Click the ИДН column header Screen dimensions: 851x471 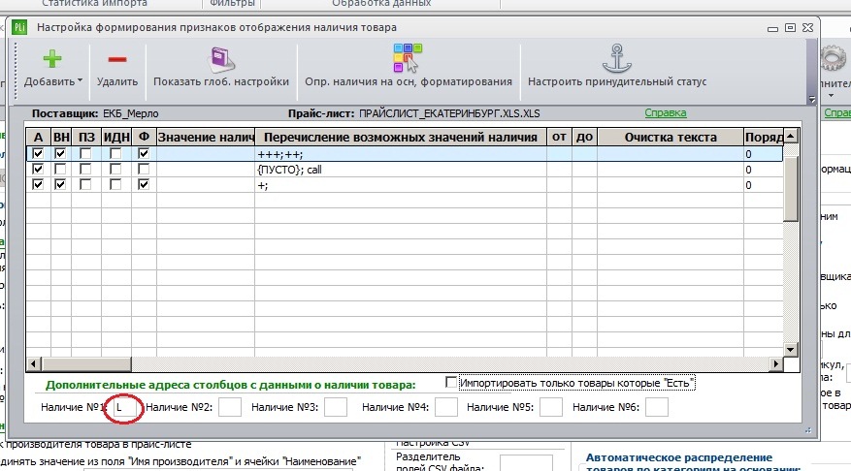point(116,137)
